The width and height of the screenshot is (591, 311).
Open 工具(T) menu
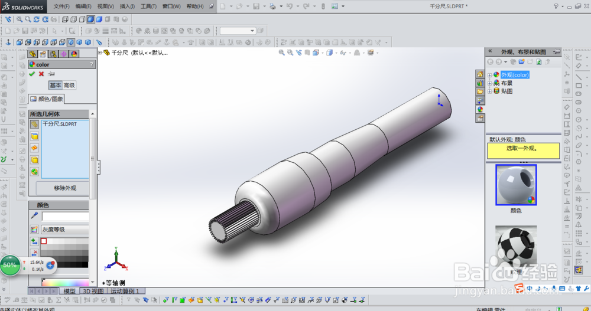pyautogui.click(x=148, y=6)
